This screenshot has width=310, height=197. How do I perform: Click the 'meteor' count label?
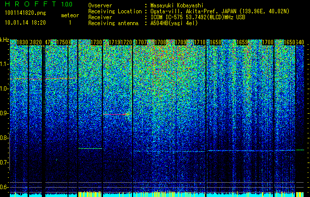coord(70,15)
